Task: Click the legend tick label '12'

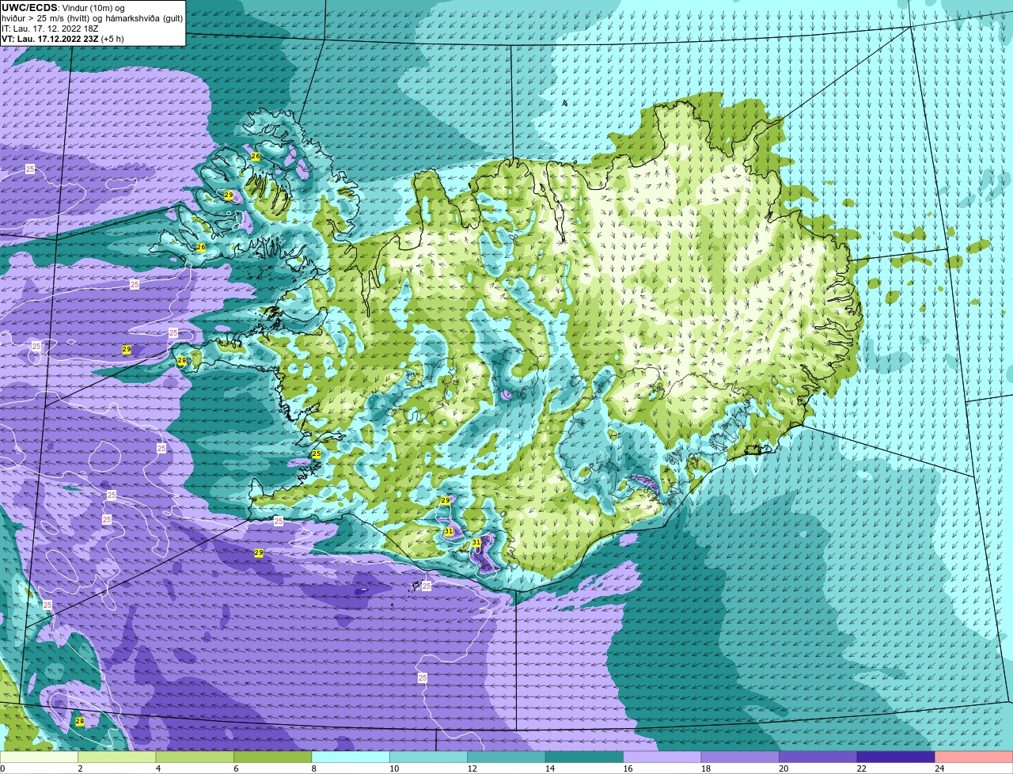Action: pyautogui.click(x=472, y=768)
